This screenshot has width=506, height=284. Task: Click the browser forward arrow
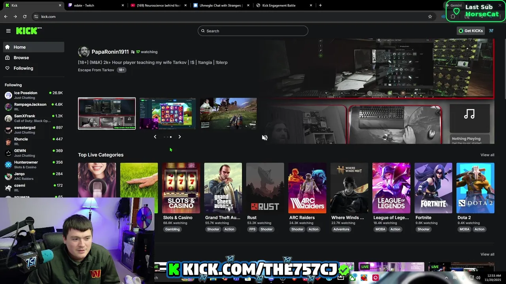pos(15,17)
